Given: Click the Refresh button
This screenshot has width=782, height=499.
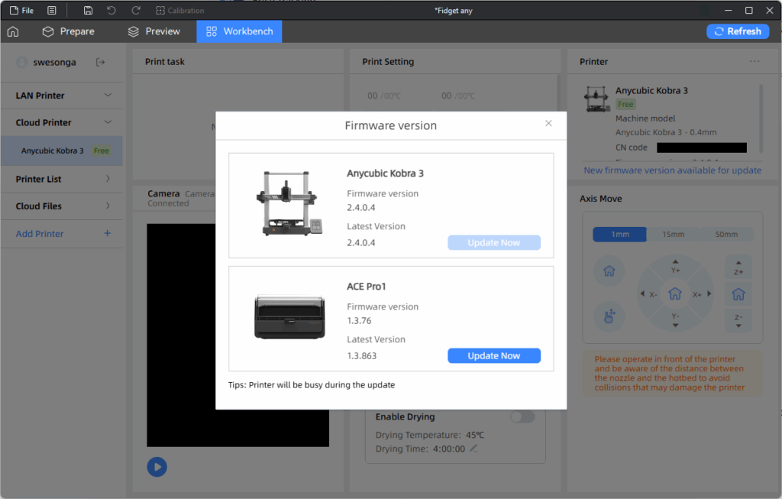Looking at the screenshot, I should pos(737,31).
